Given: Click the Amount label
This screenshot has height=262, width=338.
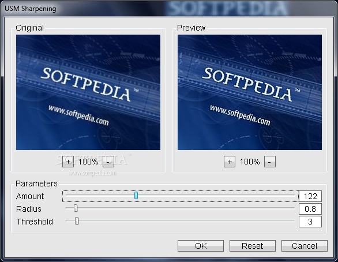Looking at the screenshot, I should coord(30,196).
